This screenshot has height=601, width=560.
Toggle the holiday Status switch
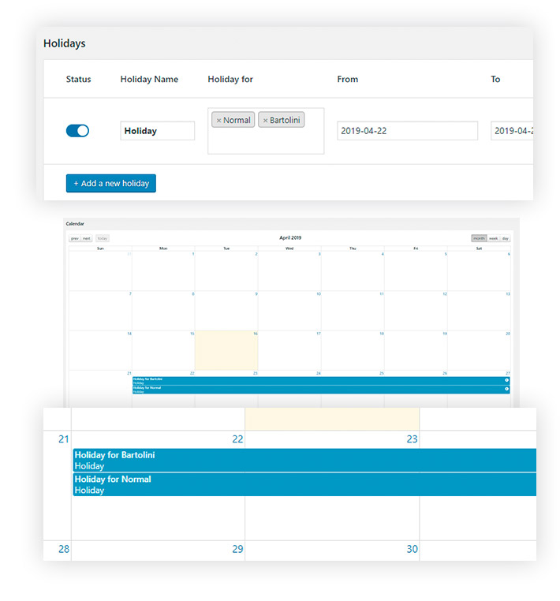click(x=77, y=131)
